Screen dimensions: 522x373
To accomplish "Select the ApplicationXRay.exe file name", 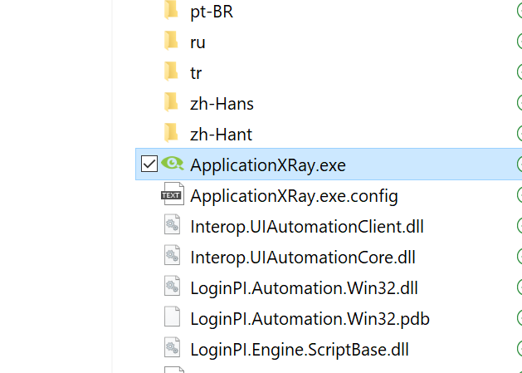I will [268, 165].
